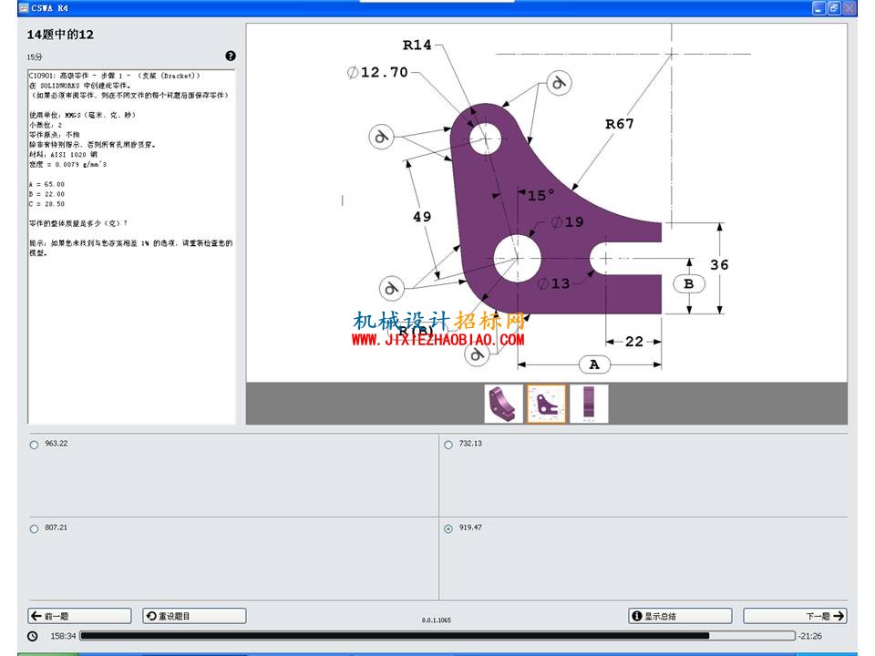Click the right arrow next-question icon

(839, 616)
